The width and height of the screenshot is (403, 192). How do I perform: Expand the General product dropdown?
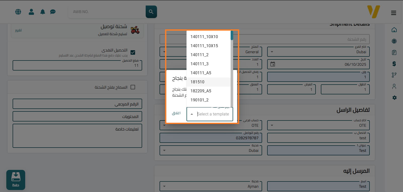pos(164,52)
